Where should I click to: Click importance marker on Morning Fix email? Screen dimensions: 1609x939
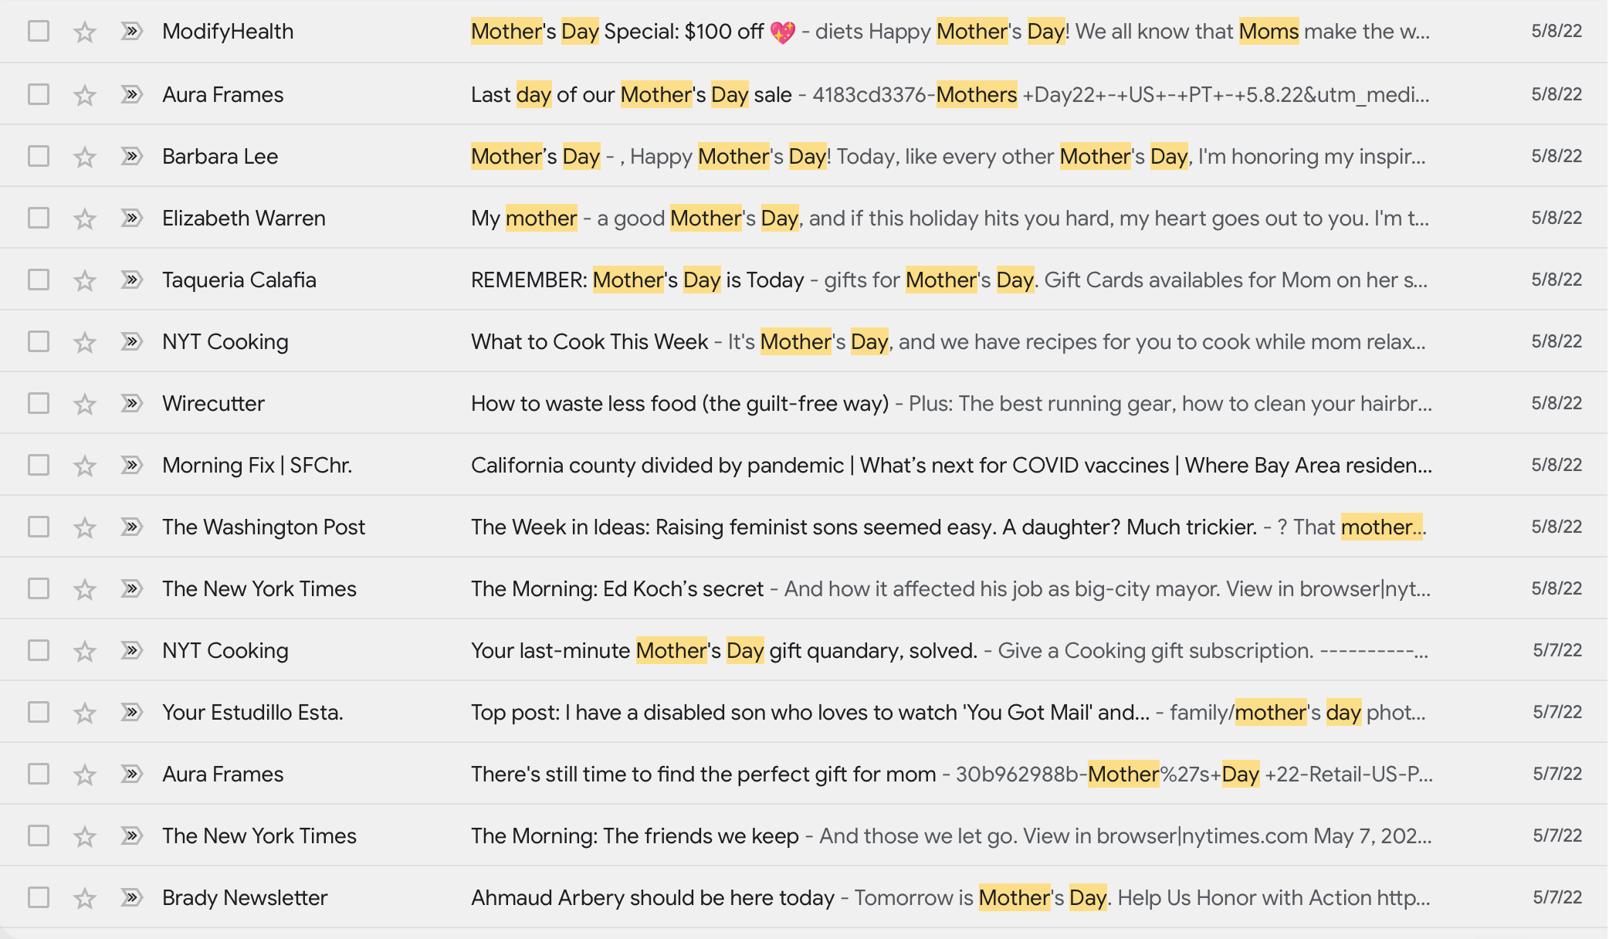tap(132, 465)
